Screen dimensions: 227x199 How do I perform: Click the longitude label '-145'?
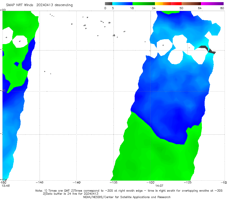tap(40, 182)
